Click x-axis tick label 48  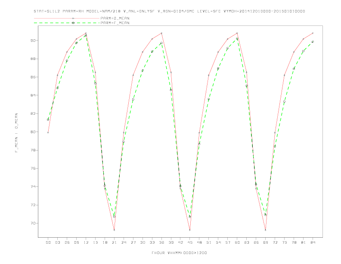tap(199, 242)
